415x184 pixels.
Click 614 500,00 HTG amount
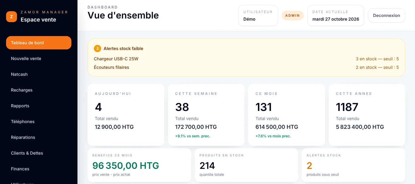pos(277,127)
